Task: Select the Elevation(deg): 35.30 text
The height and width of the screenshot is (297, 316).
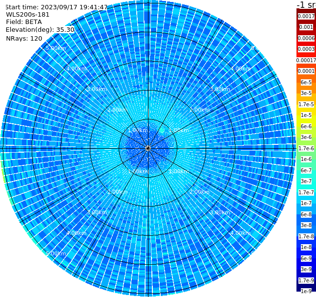Action: click(x=40, y=30)
